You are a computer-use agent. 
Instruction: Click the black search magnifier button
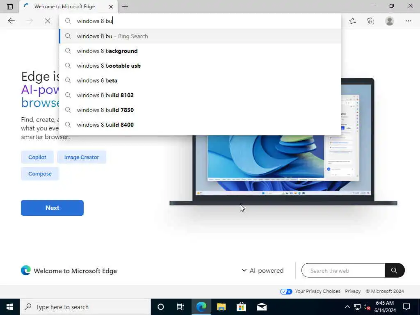(x=395, y=271)
